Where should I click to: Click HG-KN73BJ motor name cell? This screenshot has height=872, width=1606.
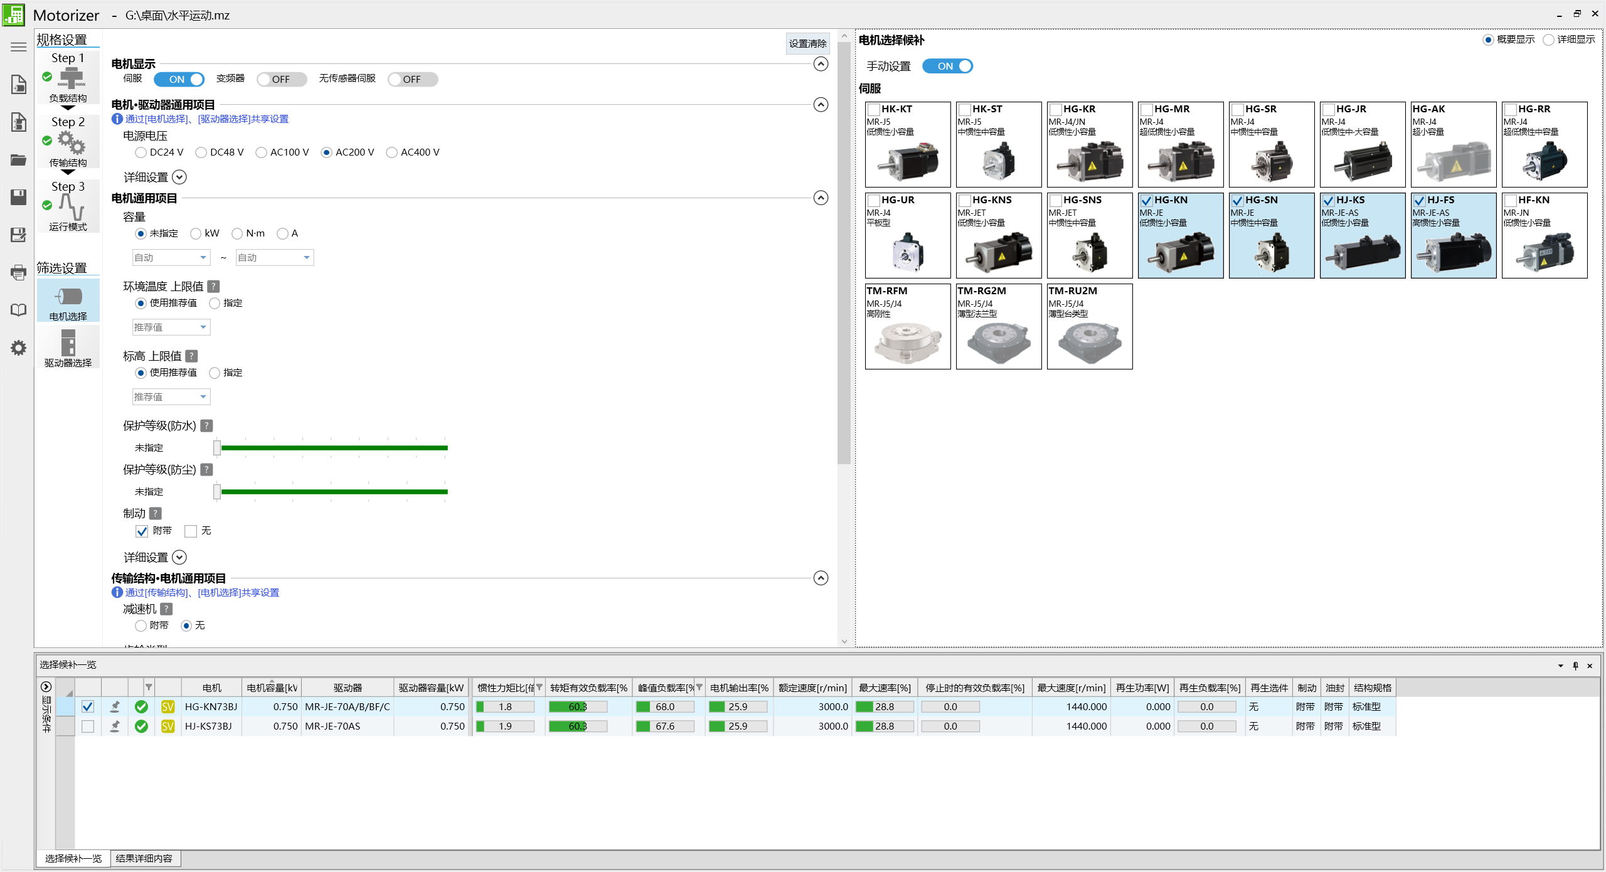click(211, 707)
